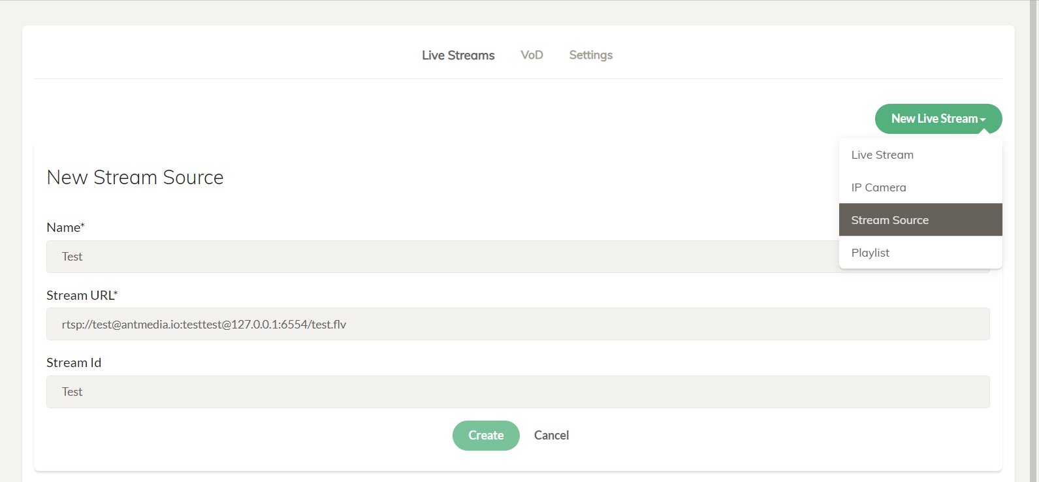Focus the Name input field containing Test
The height and width of the screenshot is (482, 1039).
pos(442,257)
